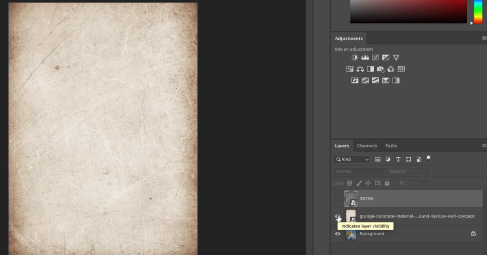Hide the grunge-concrete-material texture layer
The height and width of the screenshot is (255, 487).
tap(337, 216)
